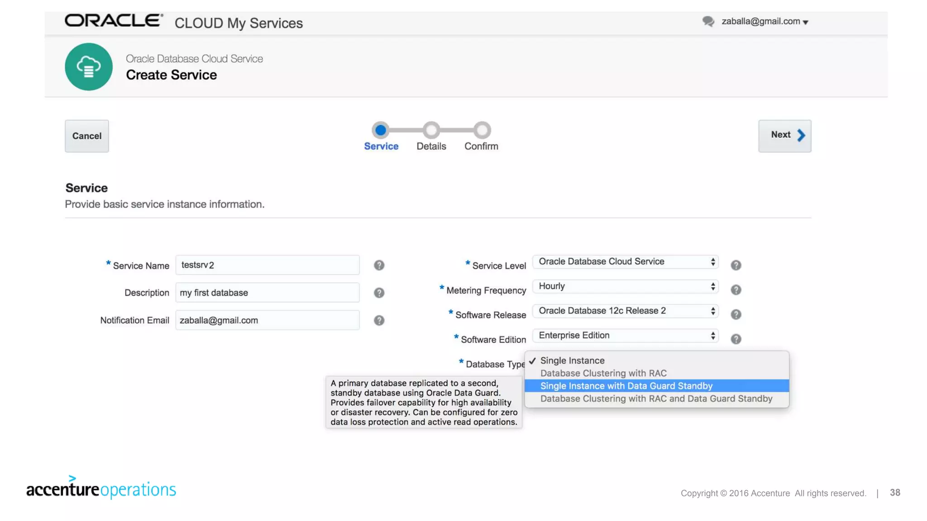The width and height of the screenshot is (927, 521).
Task: Click the help icon beside Metering Frequency
Action: [736, 289]
